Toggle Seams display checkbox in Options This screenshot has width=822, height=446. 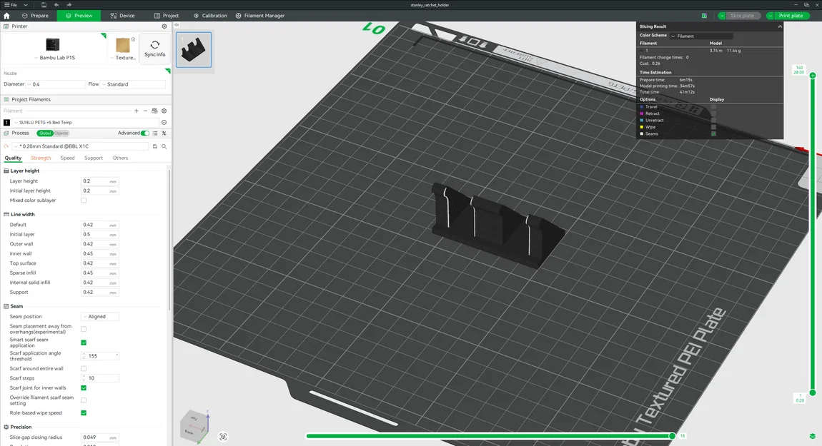[x=713, y=134]
